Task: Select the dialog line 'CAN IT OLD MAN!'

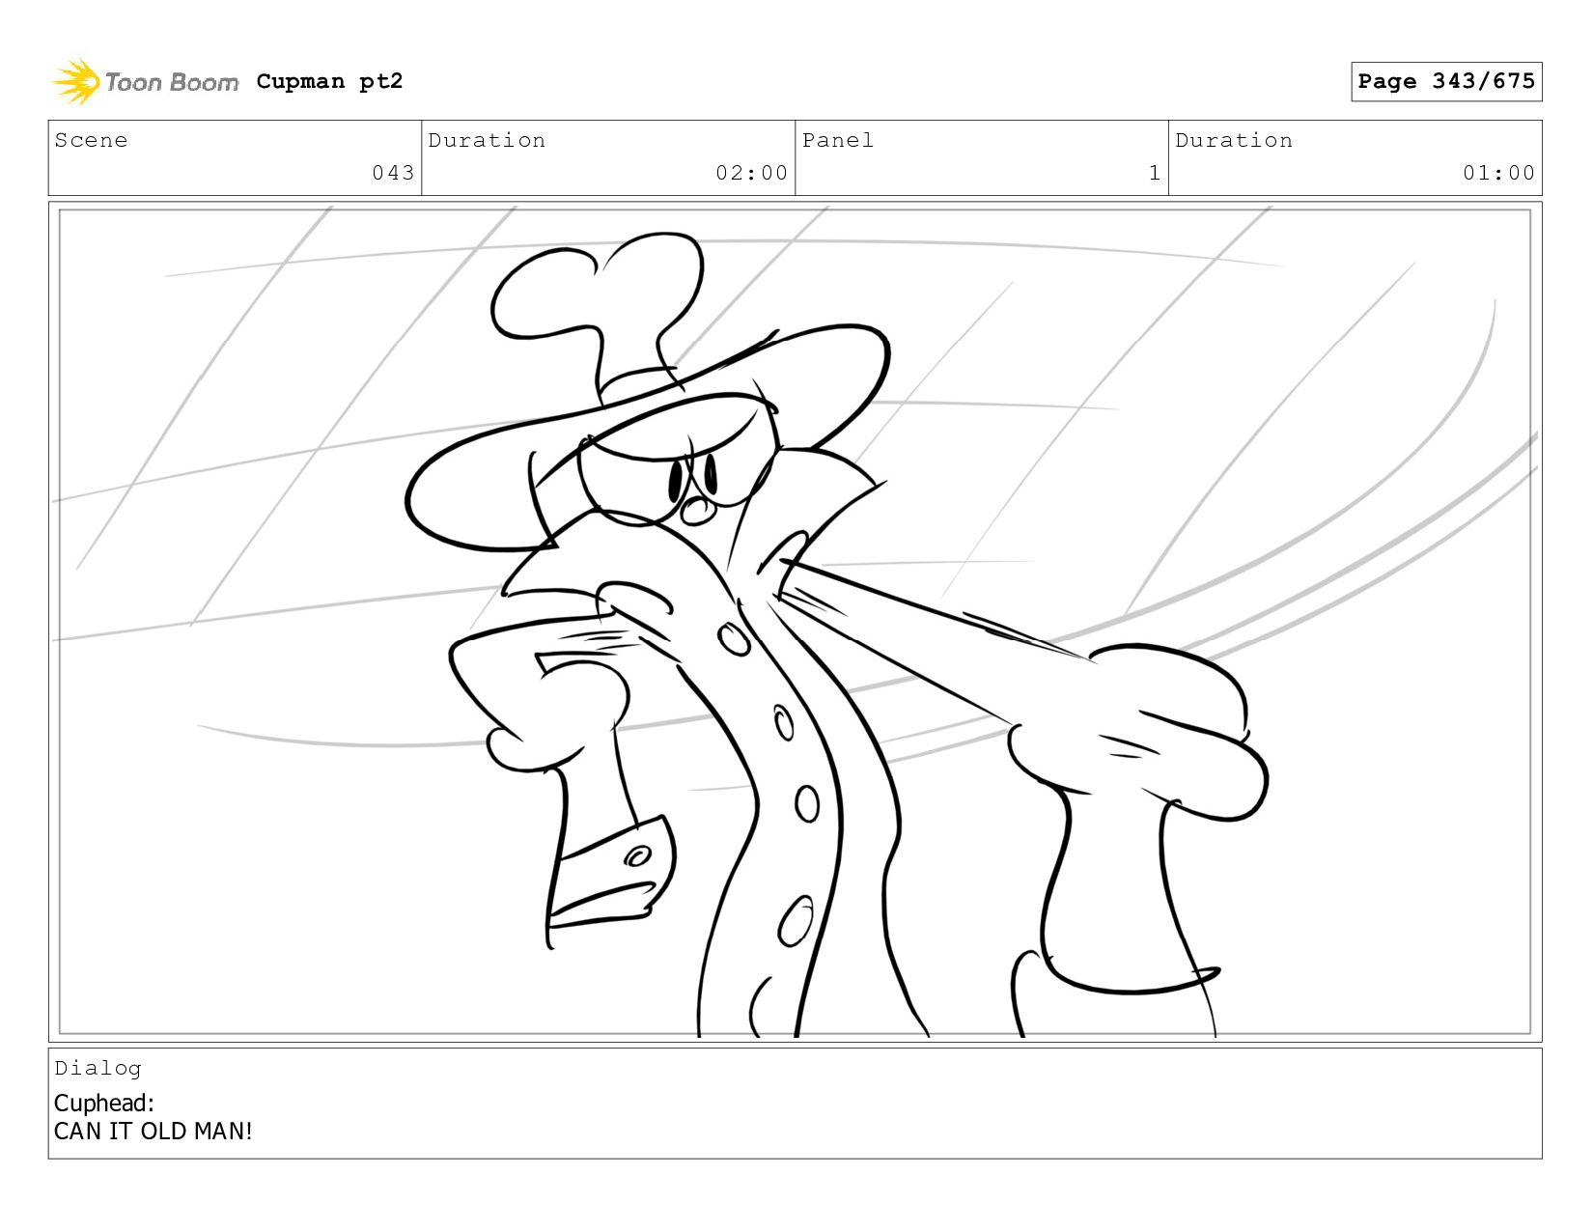Action: [154, 1131]
